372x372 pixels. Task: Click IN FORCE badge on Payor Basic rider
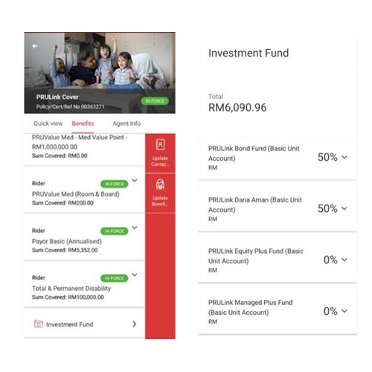pyautogui.click(x=114, y=231)
